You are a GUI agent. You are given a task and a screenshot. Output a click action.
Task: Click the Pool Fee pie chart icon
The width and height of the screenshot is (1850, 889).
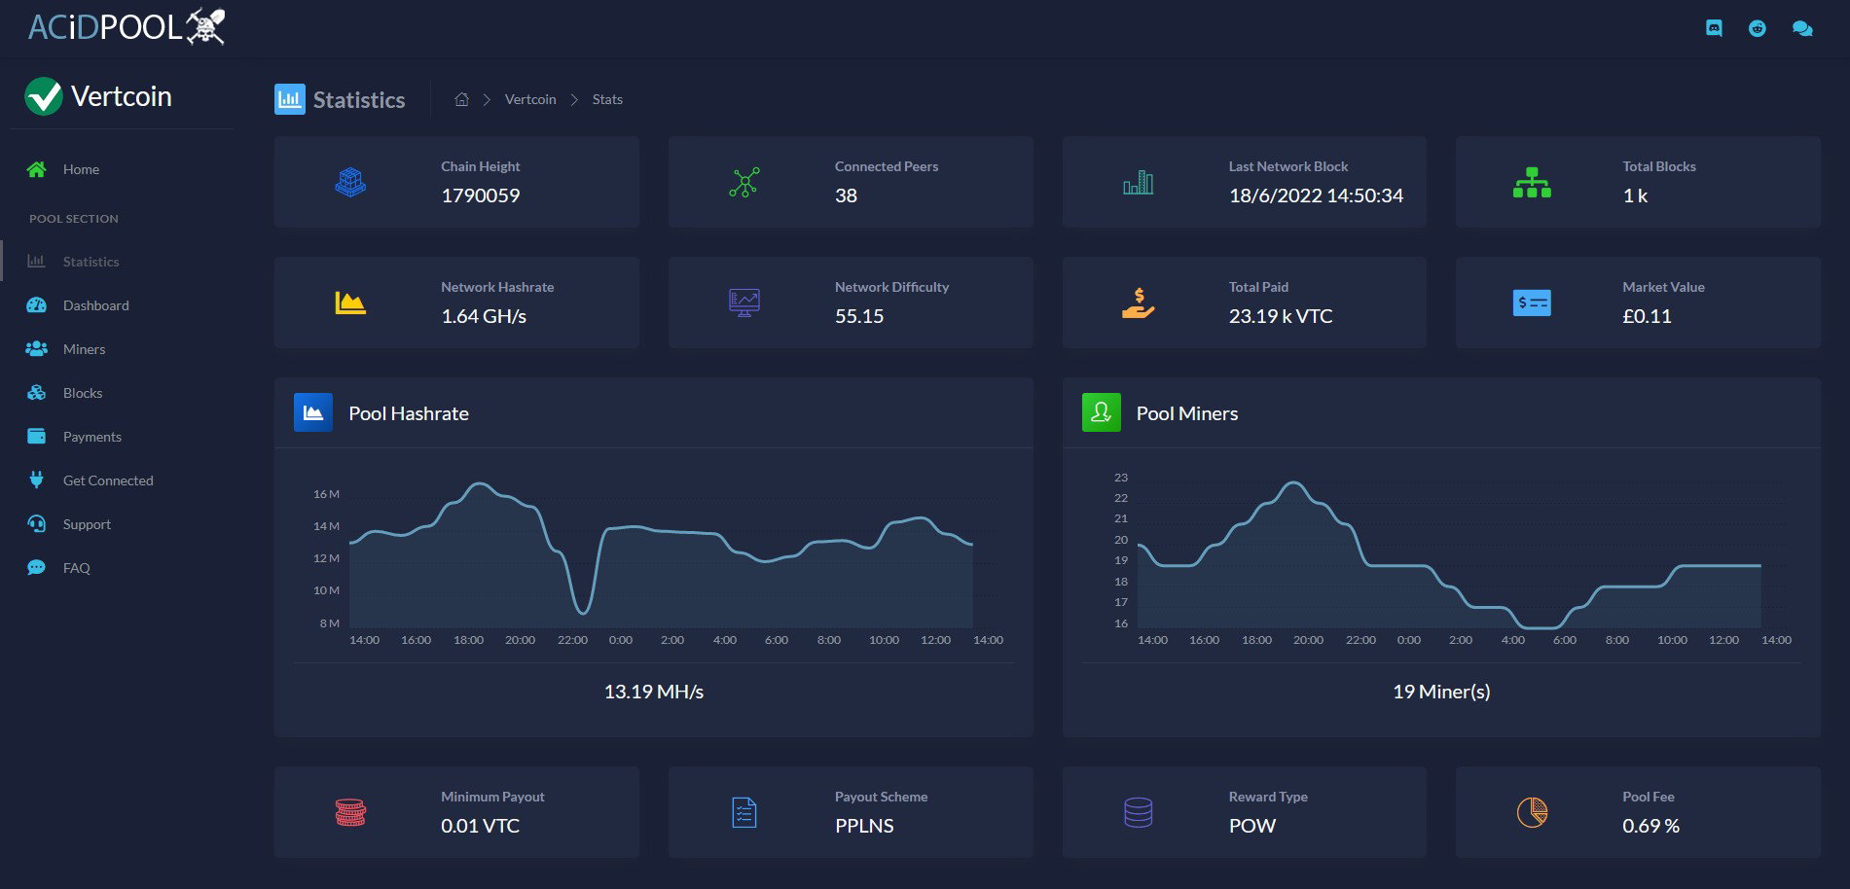[x=1532, y=812]
